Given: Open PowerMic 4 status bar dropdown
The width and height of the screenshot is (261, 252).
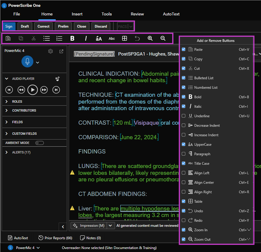Looking at the screenshot, I should pos(38,248).
